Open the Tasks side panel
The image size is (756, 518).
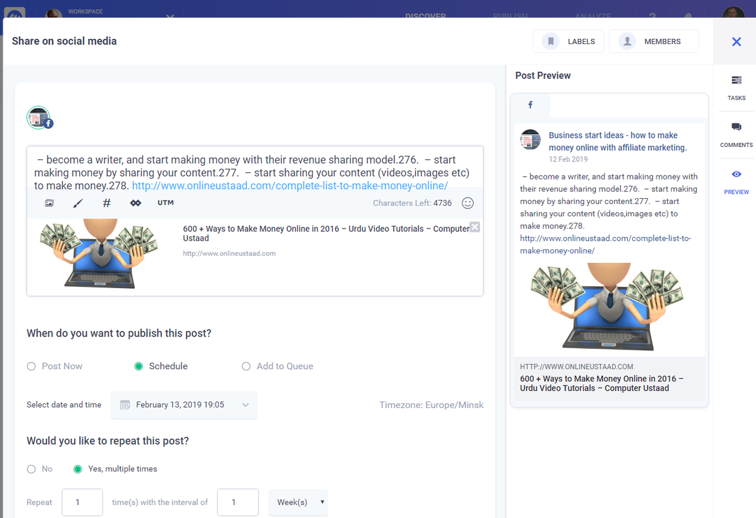[736, 87]
